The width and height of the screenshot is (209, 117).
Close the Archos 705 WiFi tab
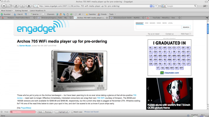tap(107, 18)
